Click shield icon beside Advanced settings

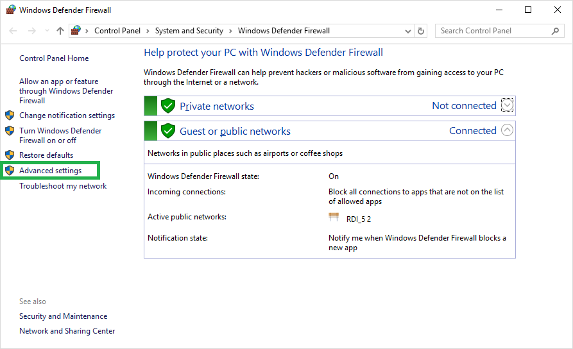coord(10,170)
